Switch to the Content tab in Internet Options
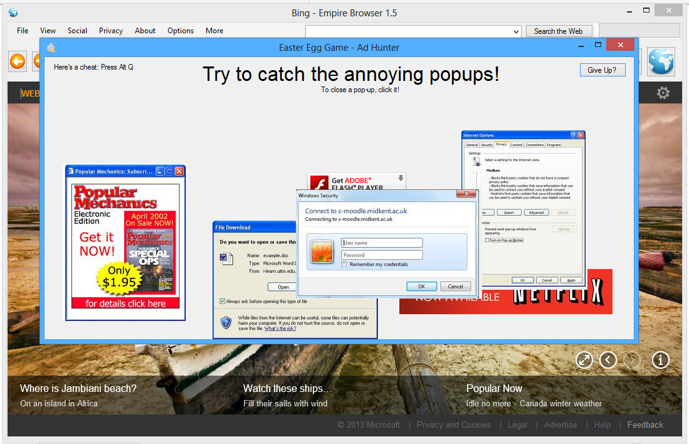The width and height of the screenshot is (689, 444). [517, 144]
